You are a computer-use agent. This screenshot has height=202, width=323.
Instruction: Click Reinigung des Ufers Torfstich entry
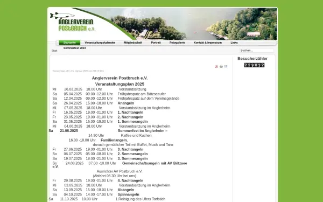point(141,199)
